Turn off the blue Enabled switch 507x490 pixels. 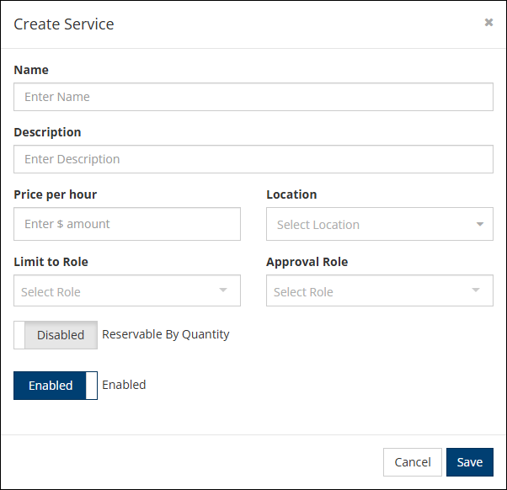pyautogui.click(x=56, y=386)
